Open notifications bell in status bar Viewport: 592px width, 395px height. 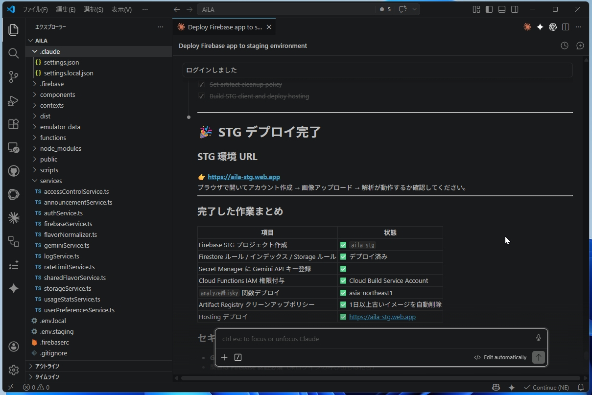point(581,387)
